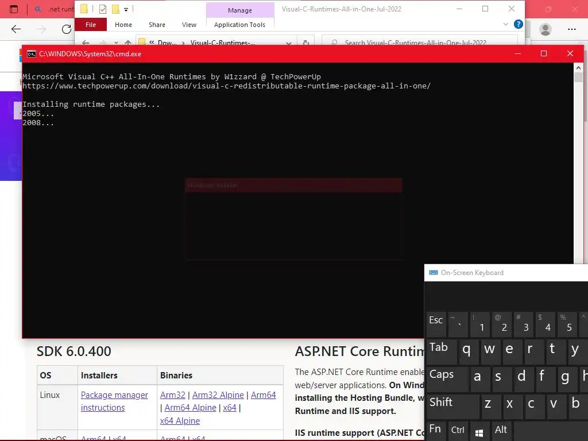Open the Arm32 Alpine link

click(x=218, y=395)
